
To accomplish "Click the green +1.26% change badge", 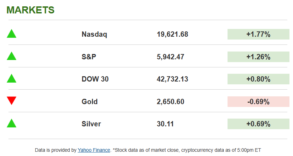I will pos(258,57).
